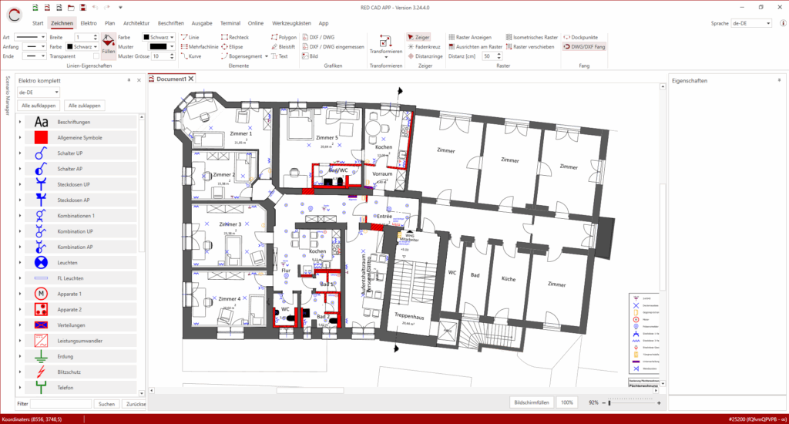Choose the Text element tool
The image size is (789, 424).
tap(279, 56)
